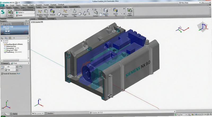212x117 pixels.
Task: Click the folder with arrow ribbon icon
Action: [96, 12]
